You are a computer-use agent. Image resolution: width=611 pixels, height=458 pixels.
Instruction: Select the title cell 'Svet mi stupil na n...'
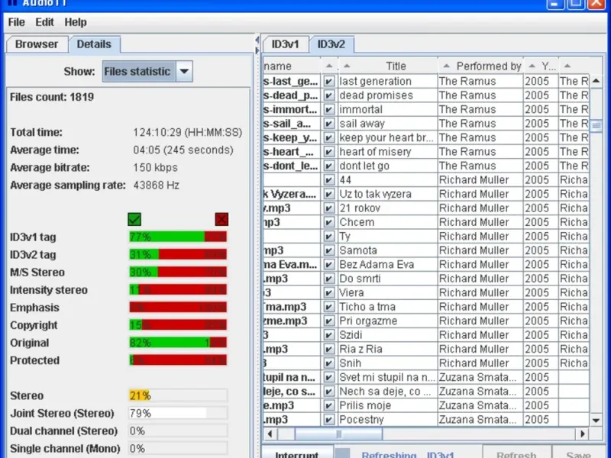(x=388, y=377)
